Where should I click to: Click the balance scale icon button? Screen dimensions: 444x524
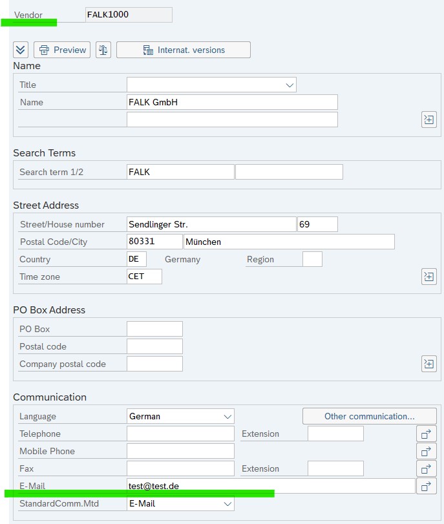[x=103, y=50]
